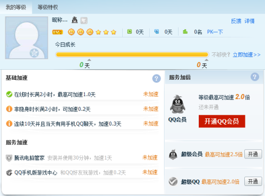Click the 腾讯电脑管家 shield icon
Screen dimensions: 265x196
9,158
